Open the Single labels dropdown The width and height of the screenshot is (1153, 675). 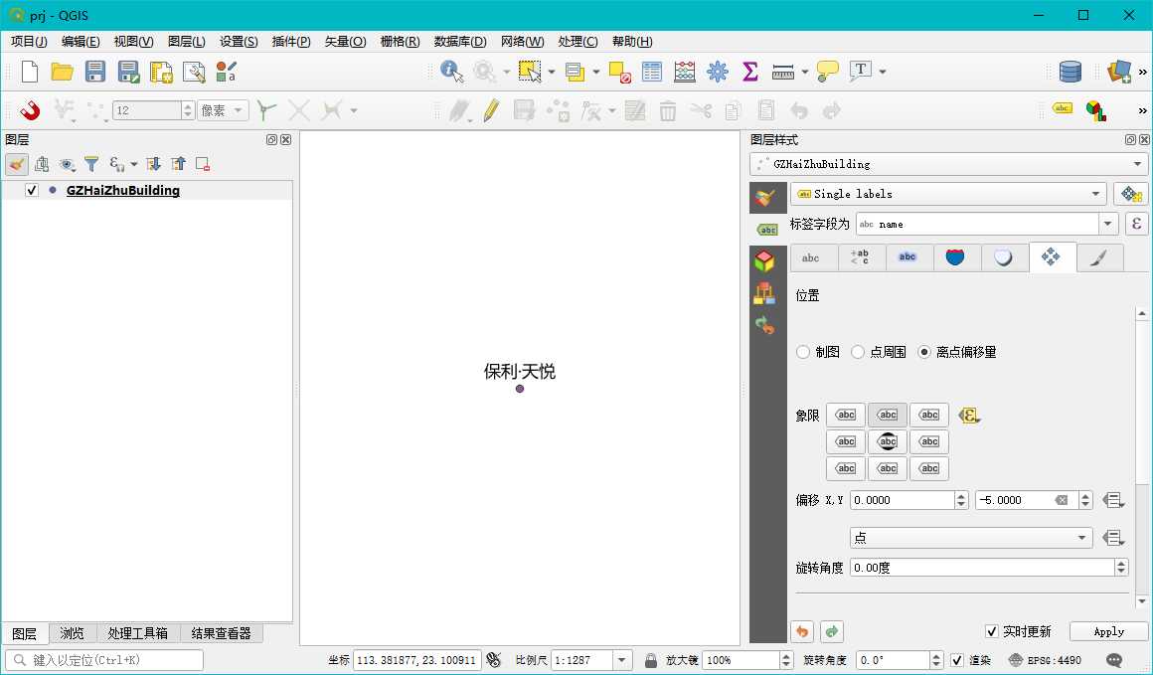(948, 194)
